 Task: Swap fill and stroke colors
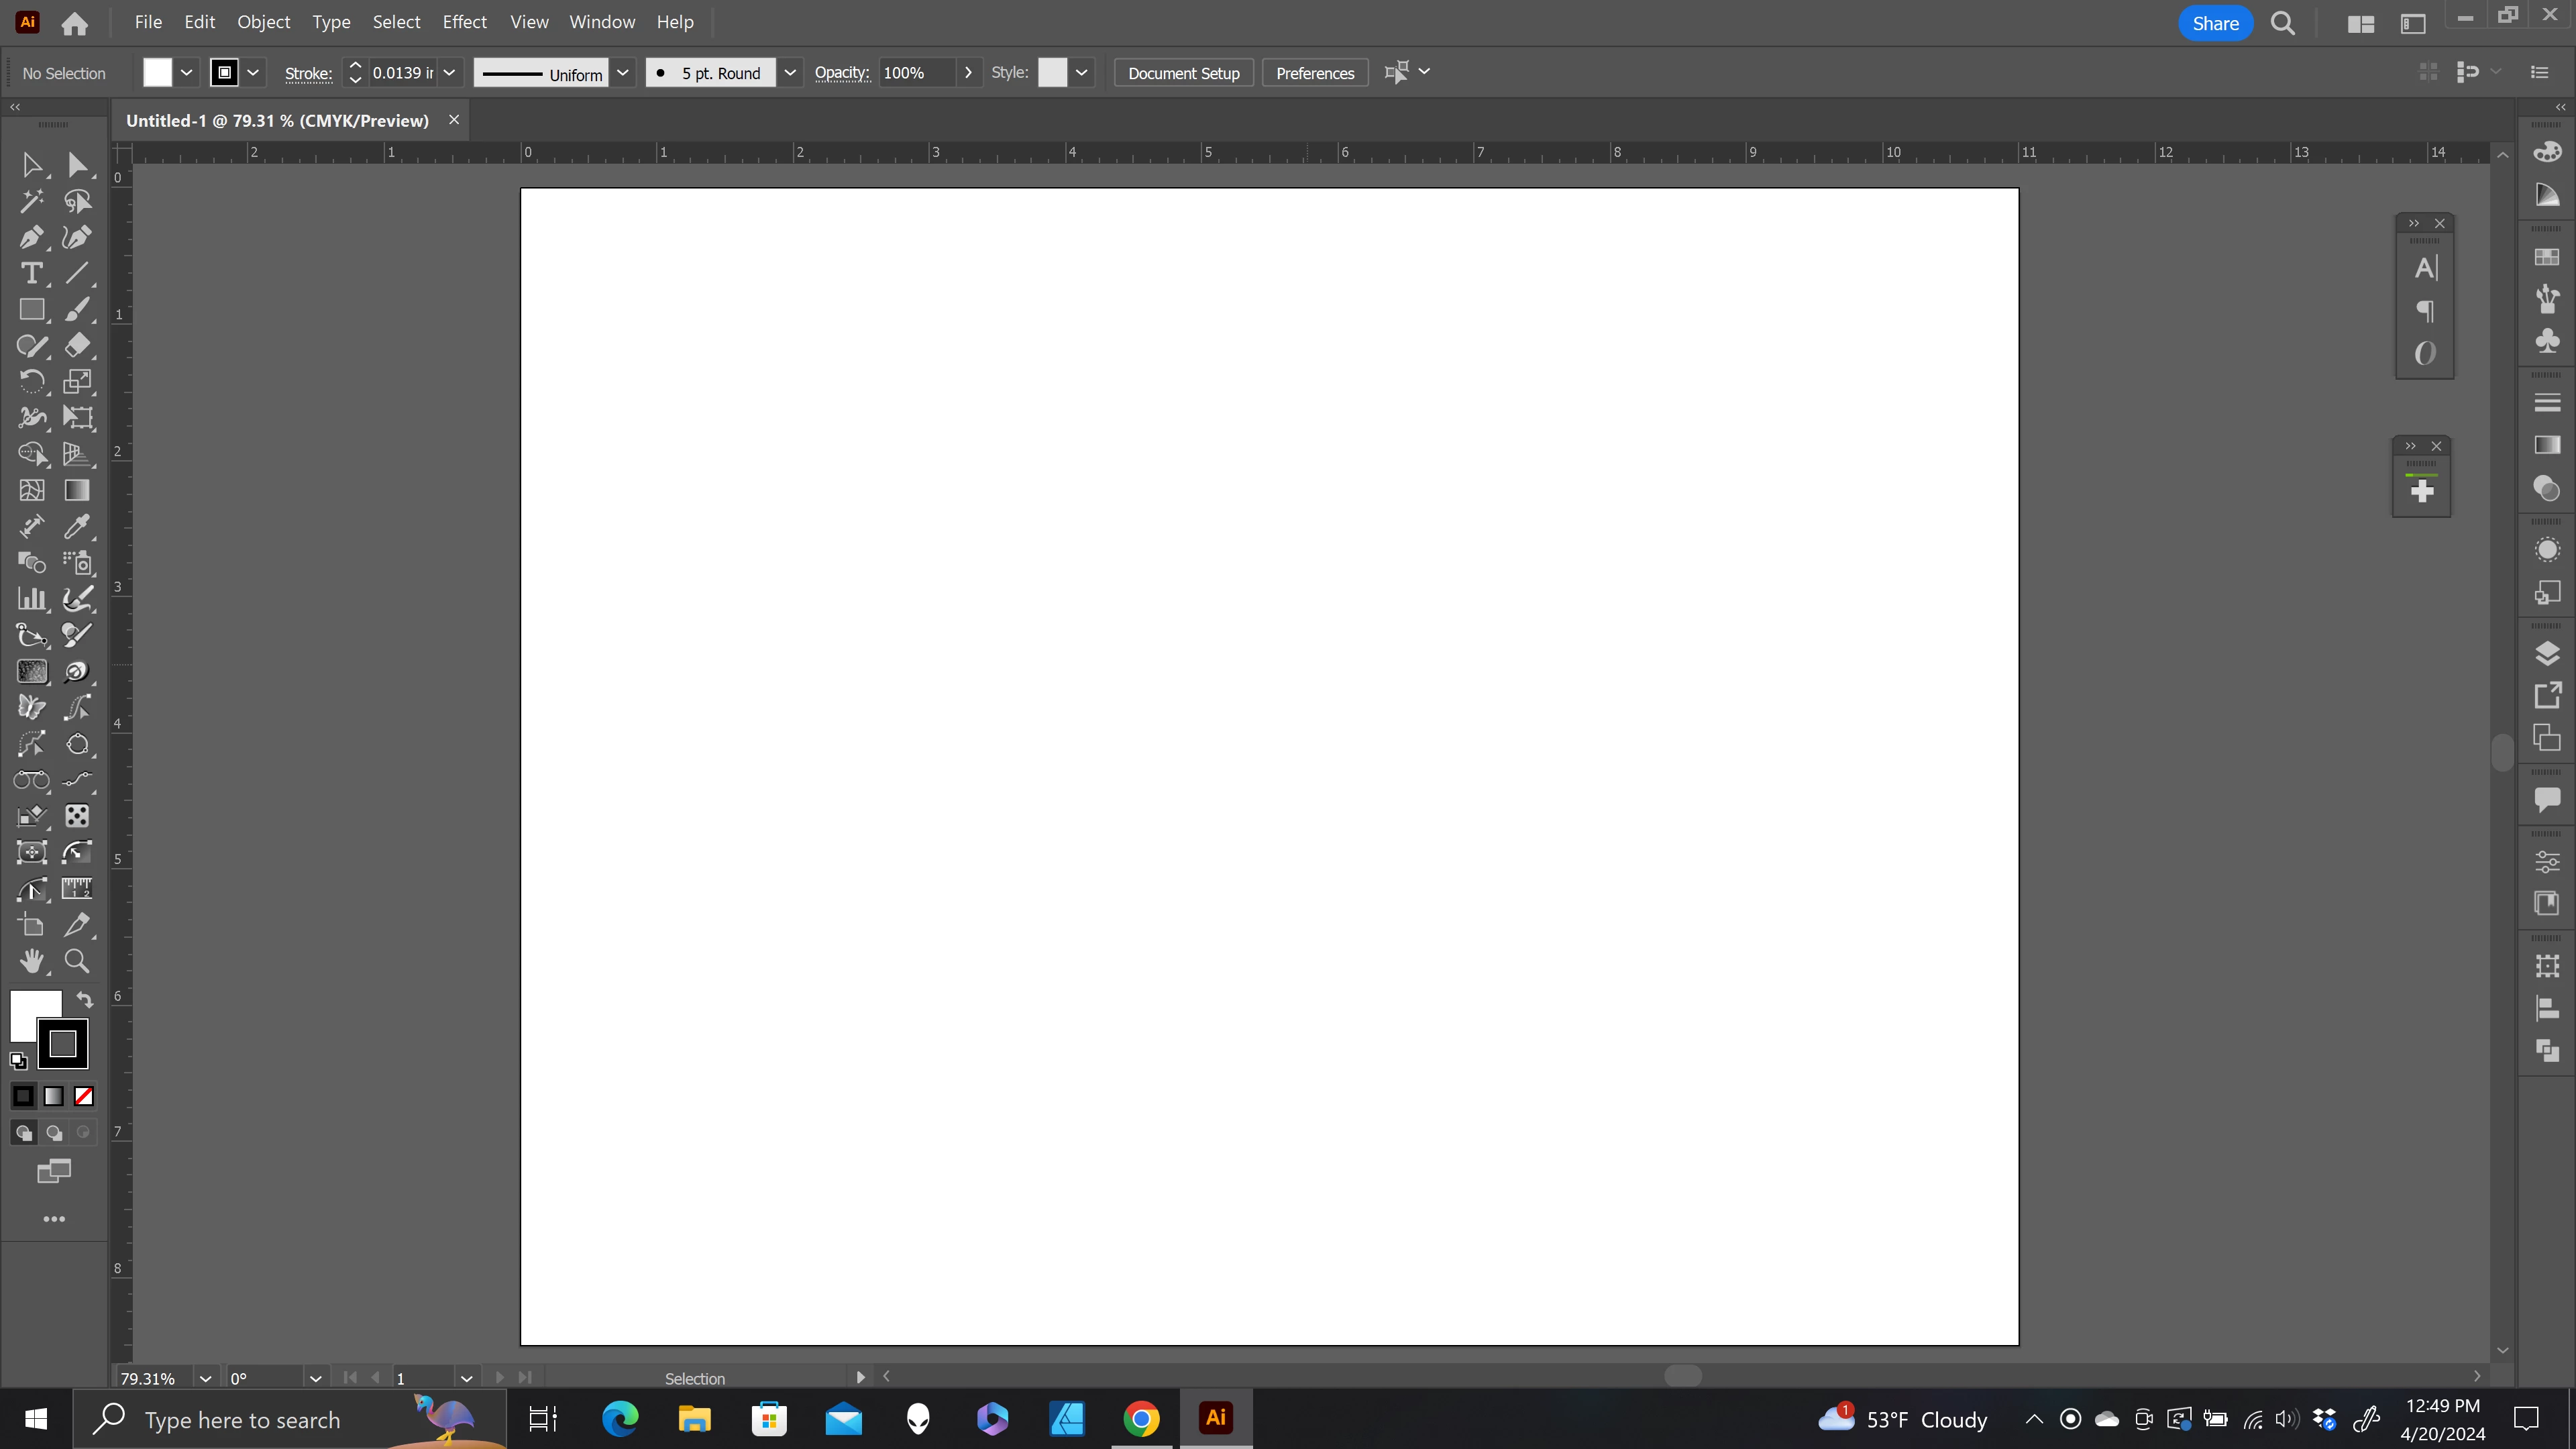click(x=85, y=999)
